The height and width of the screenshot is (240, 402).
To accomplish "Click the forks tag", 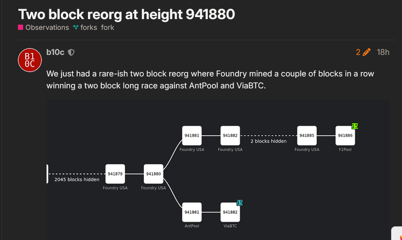I will tap(88, 27).
